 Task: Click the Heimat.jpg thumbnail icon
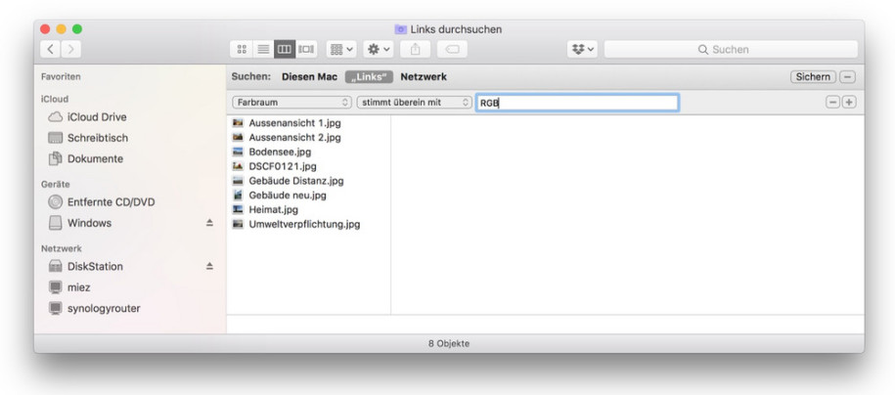(238, 209)
